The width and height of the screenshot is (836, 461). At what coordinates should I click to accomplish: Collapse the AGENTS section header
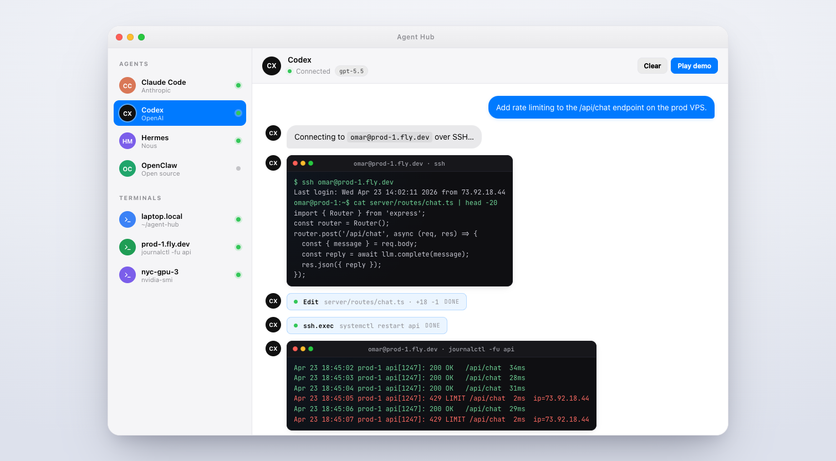134,64
